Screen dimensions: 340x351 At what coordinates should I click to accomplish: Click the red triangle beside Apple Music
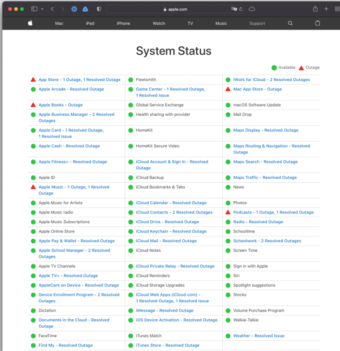coord(33,187)
